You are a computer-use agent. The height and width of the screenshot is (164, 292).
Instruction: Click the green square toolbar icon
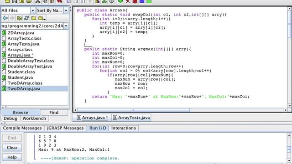(x=149, y=1)
